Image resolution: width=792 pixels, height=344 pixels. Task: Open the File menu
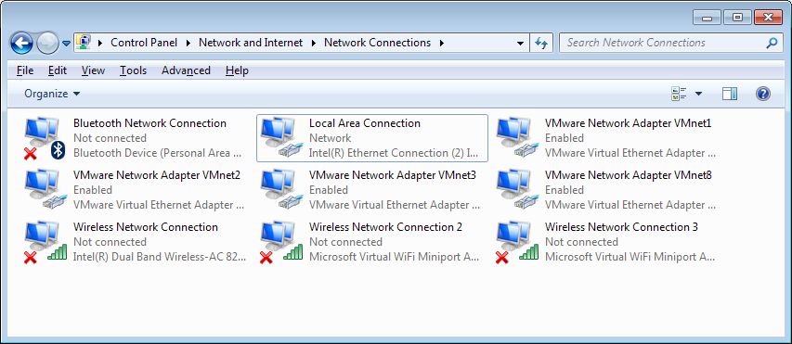click(25, 70)
